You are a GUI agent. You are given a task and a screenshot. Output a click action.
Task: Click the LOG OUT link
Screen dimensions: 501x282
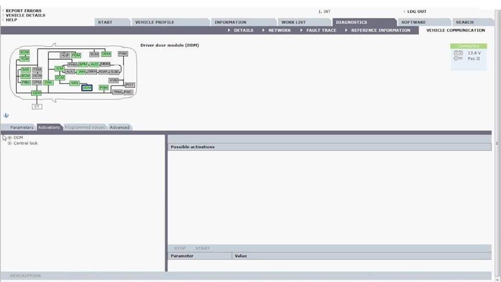coord(416,11)
